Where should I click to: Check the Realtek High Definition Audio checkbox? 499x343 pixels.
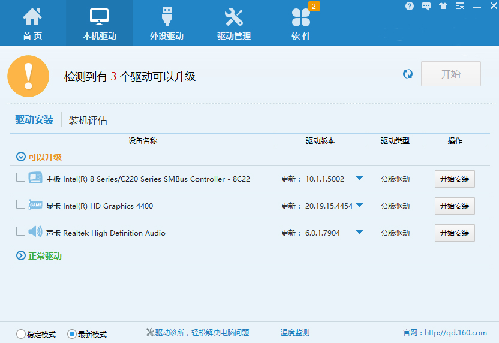tap(20, 231)
